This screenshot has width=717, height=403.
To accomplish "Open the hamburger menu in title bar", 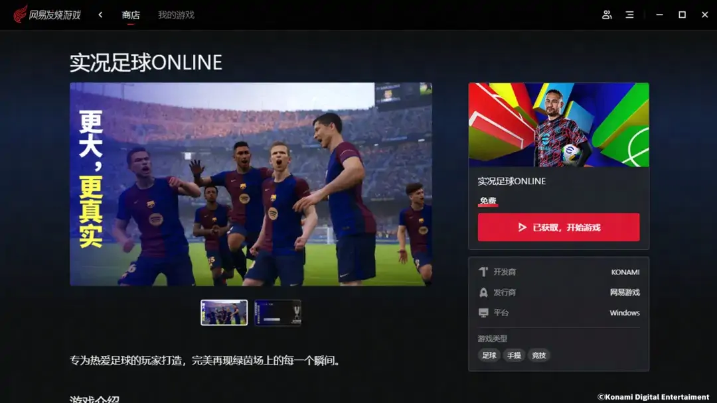I will click(x=629, y=15).
